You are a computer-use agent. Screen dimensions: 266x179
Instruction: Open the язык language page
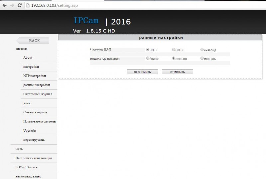coord(27,103)
